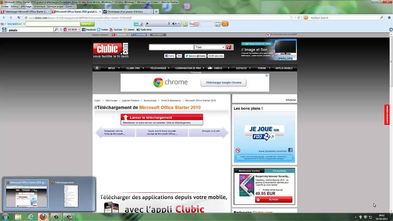Click the News toolbar icon

218,24
